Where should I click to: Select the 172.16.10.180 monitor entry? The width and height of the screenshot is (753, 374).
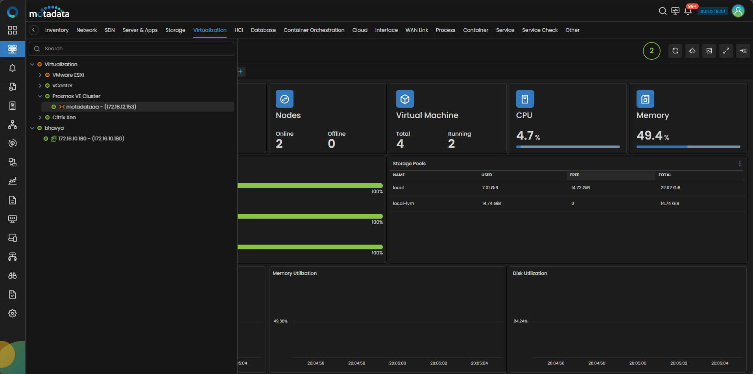pyautogui.click(x=91, y=139)
